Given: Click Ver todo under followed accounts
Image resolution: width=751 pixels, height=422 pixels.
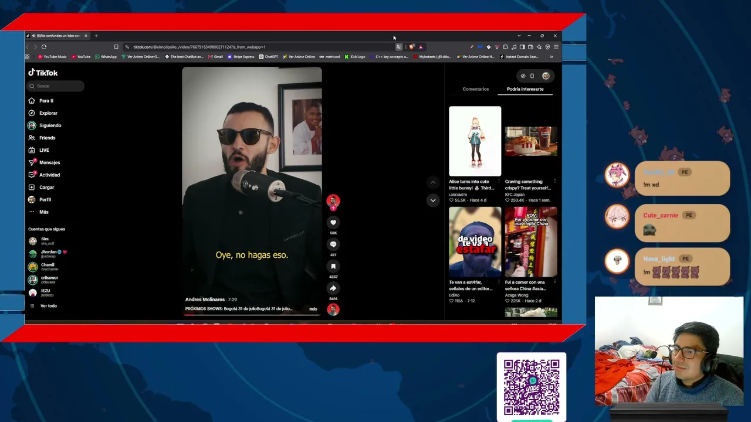Looking at the screenshot, I should (x=49, y=306).
